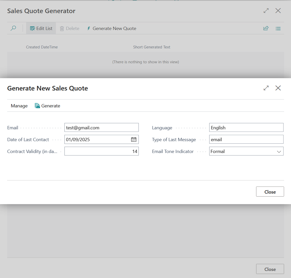This screenshot has height=278, width=291.
Task: Open calendar picker for Date of Last Contact
Action: (134, 140)
